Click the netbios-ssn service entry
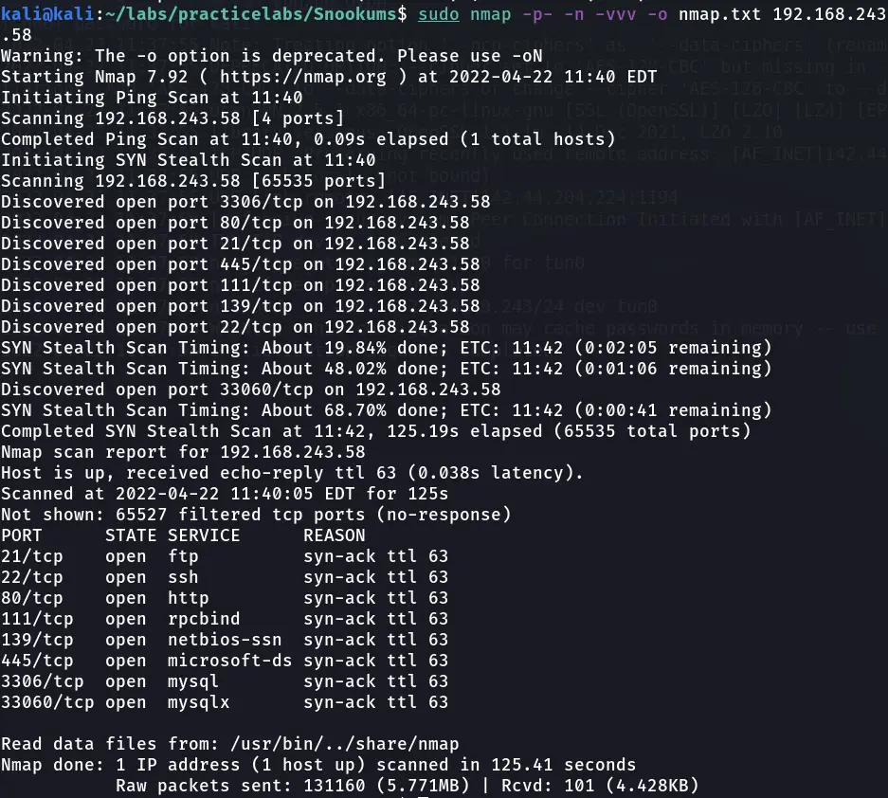This screenshot has height=798, width=888. (225, 640)
